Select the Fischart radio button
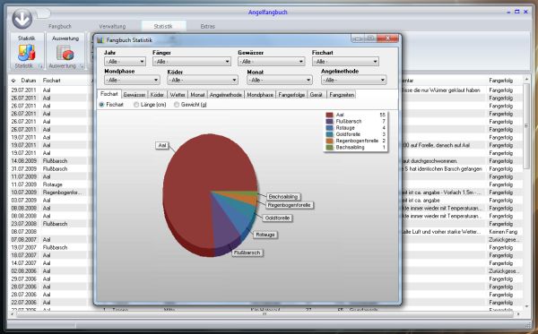The image size is (538, 334). click(101, 105)
